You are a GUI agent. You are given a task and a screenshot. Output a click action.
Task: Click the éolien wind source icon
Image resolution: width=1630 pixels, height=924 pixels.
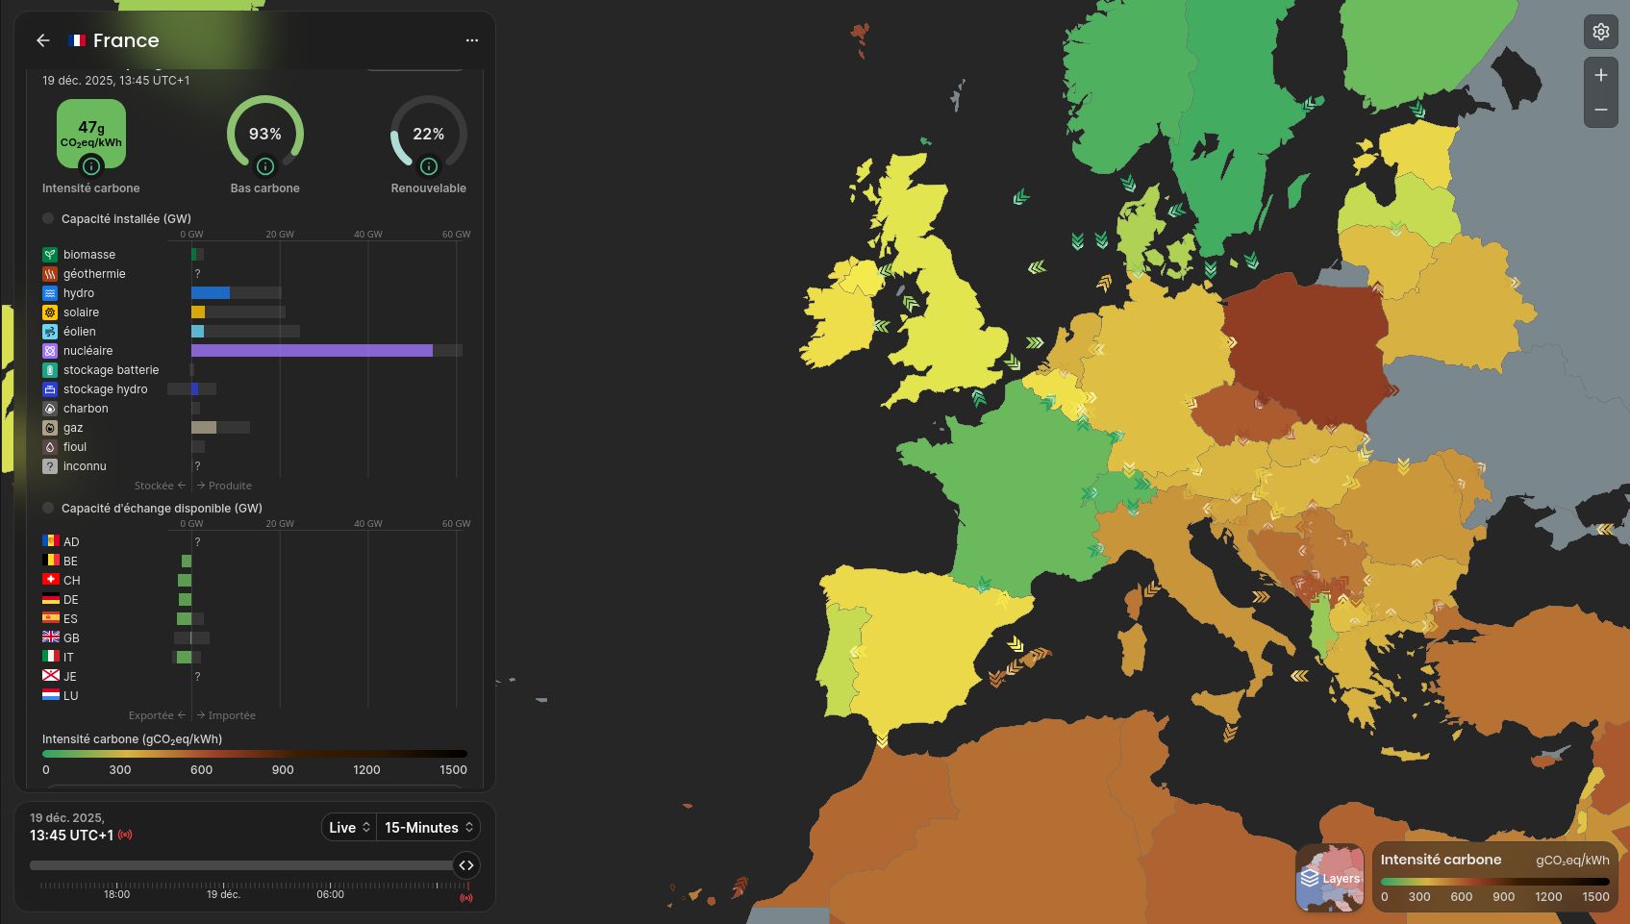50,331
